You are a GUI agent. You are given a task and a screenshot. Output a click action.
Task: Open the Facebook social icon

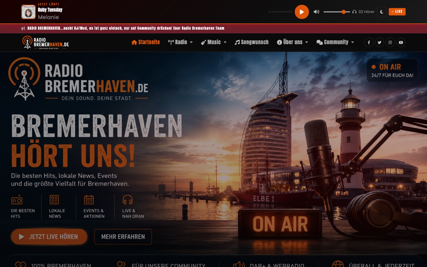pos(369,42)
